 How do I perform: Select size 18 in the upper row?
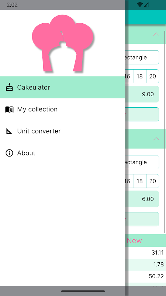[140, 76]
